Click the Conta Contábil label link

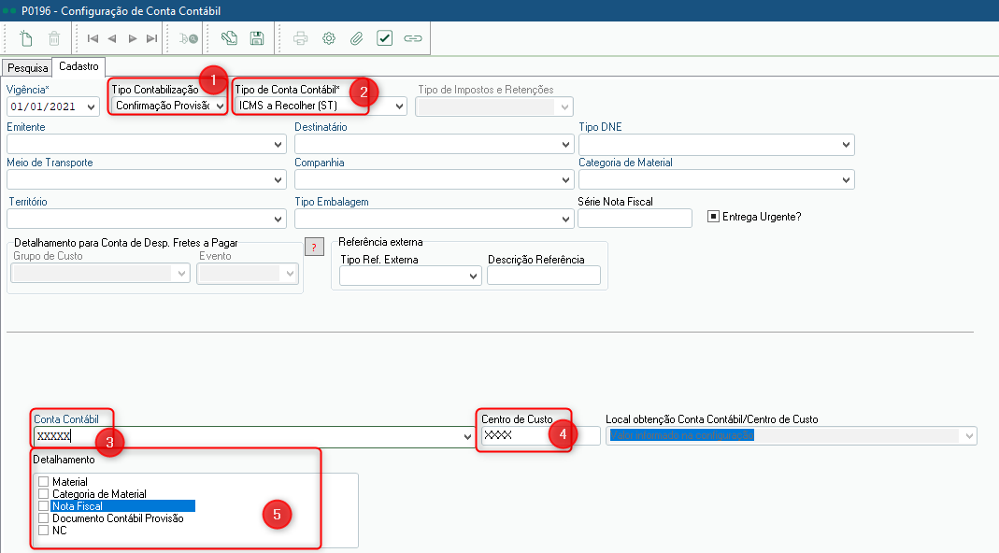(66, 419)
